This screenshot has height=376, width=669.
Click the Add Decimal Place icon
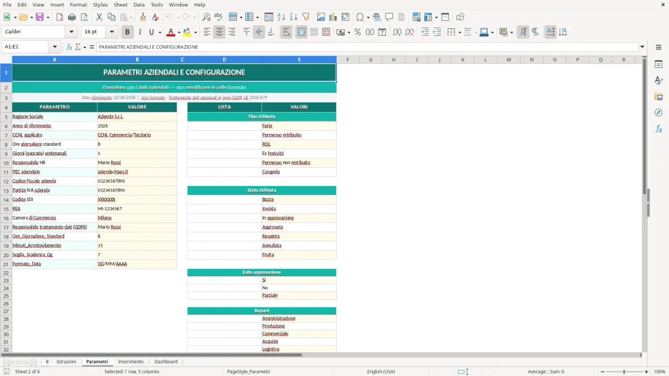(x=397, y=32)
